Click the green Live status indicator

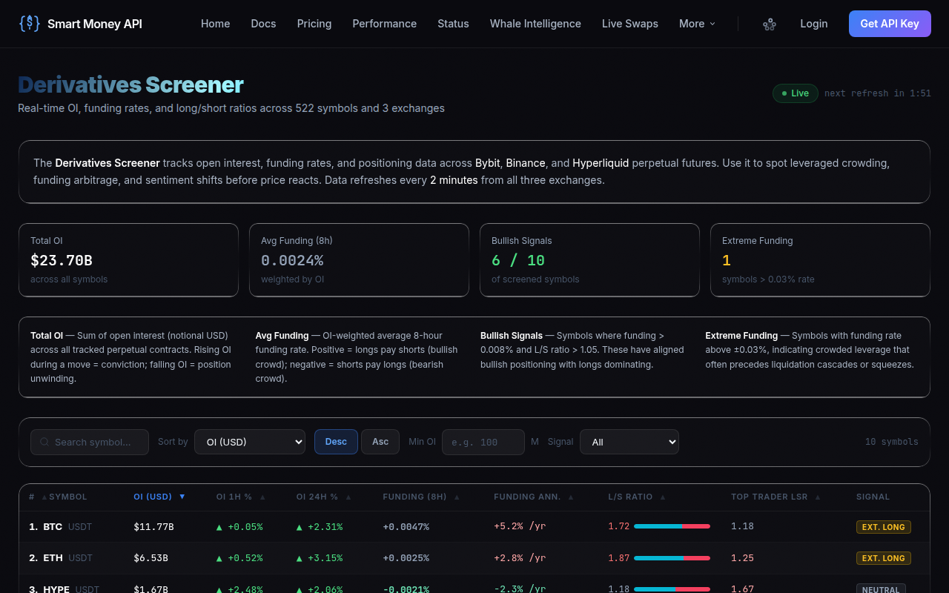(x=796, y=93)
